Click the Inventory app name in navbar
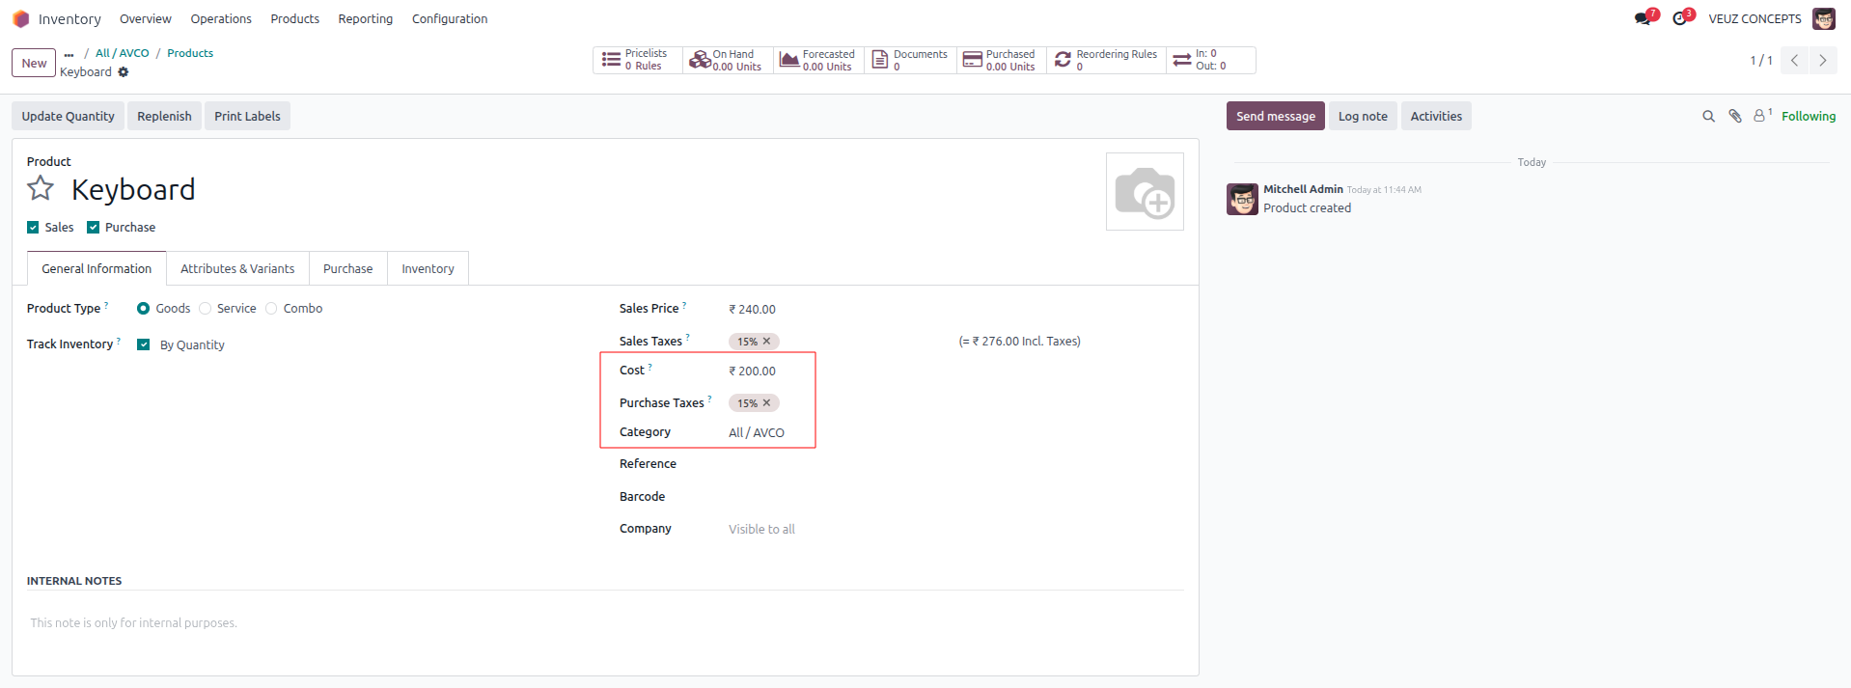This screenshot has width=1851, height=688. [x=69, y=18]
